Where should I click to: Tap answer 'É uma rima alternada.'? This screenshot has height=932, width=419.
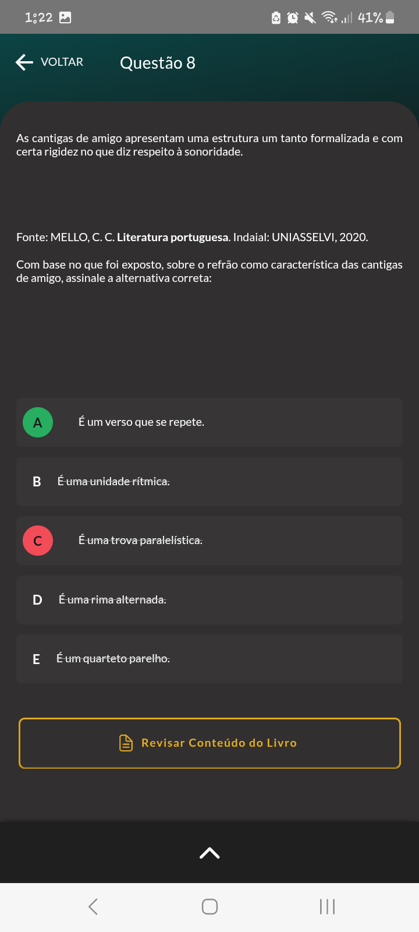click(x=112, y=600)
